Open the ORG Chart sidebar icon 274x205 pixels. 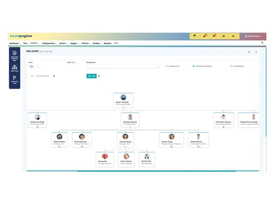14,68
